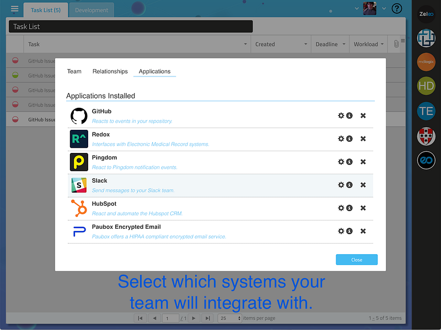Open Redox settings gear icon
This screenshot has width=441, height=330.
(341, 139)
